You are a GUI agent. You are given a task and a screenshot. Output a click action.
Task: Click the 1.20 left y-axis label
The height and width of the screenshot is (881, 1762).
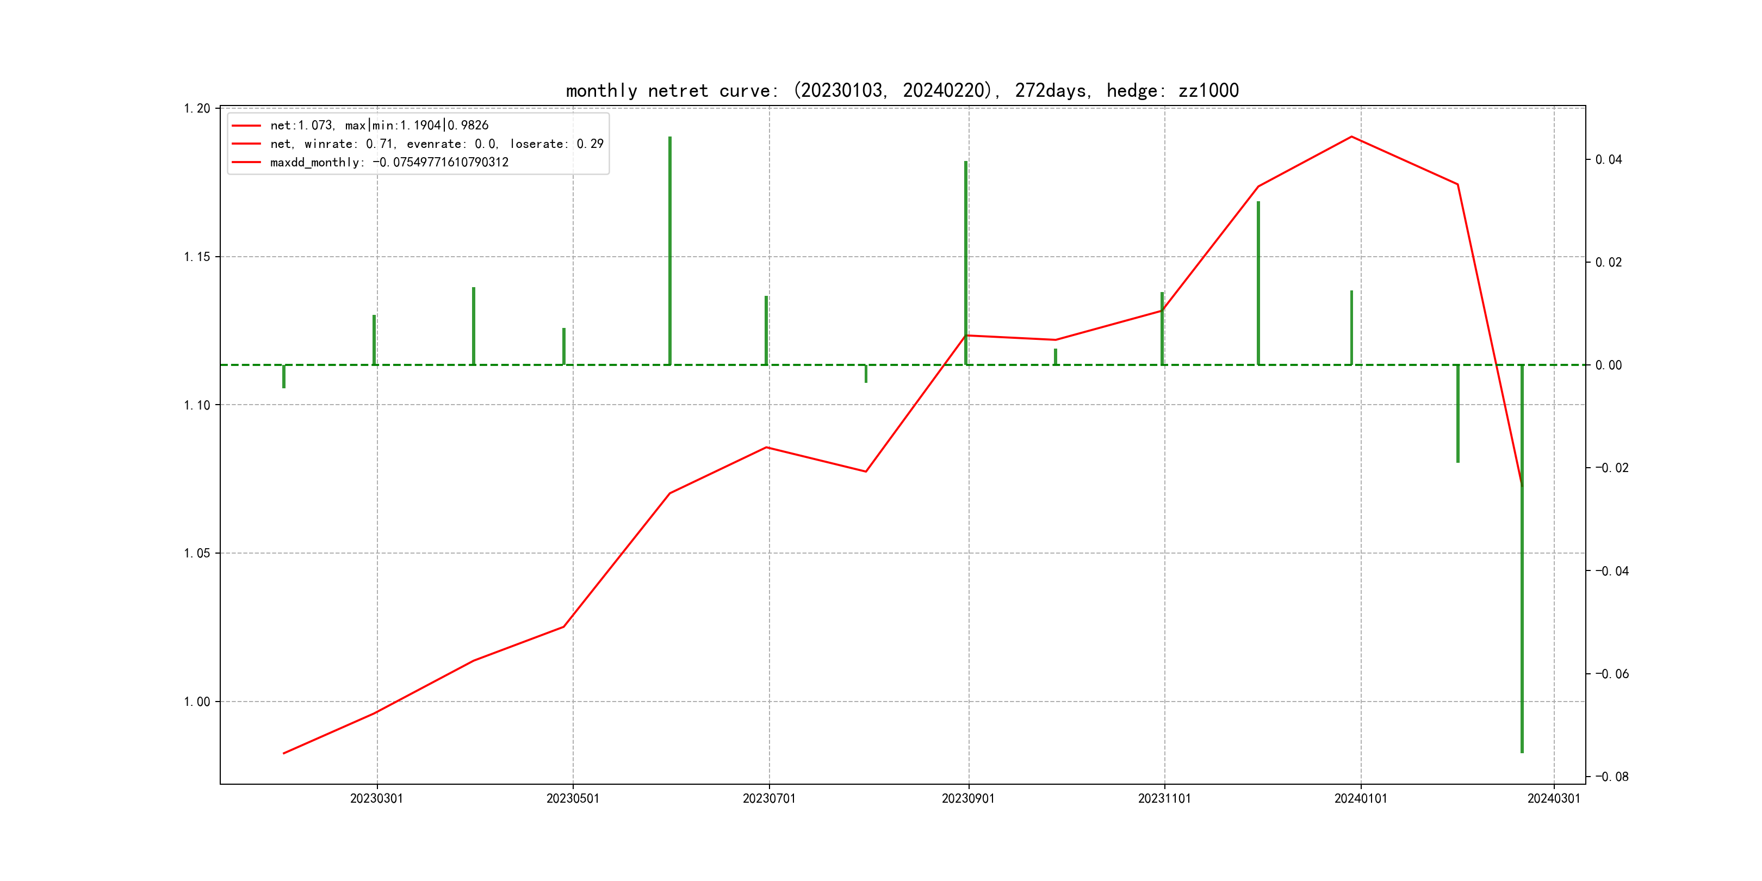click(197, 109)
